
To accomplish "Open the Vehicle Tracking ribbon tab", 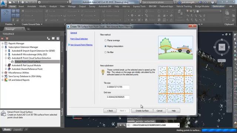I will click(x=184, y=7).
